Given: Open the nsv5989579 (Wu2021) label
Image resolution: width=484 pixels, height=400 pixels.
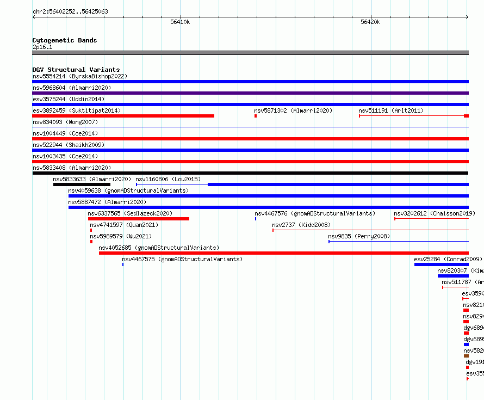Looking at the screenshot, I should click(121, 236).
